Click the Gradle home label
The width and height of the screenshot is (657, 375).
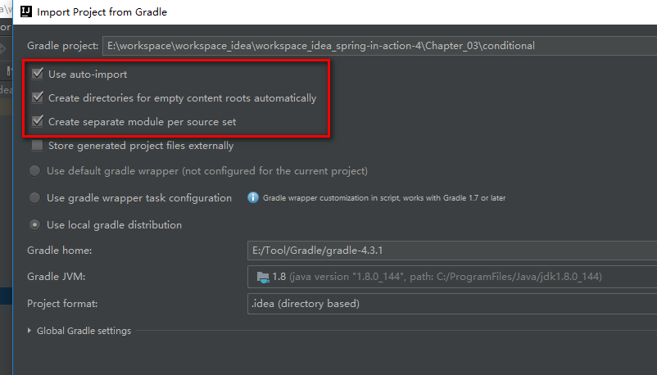coord(60,251)
